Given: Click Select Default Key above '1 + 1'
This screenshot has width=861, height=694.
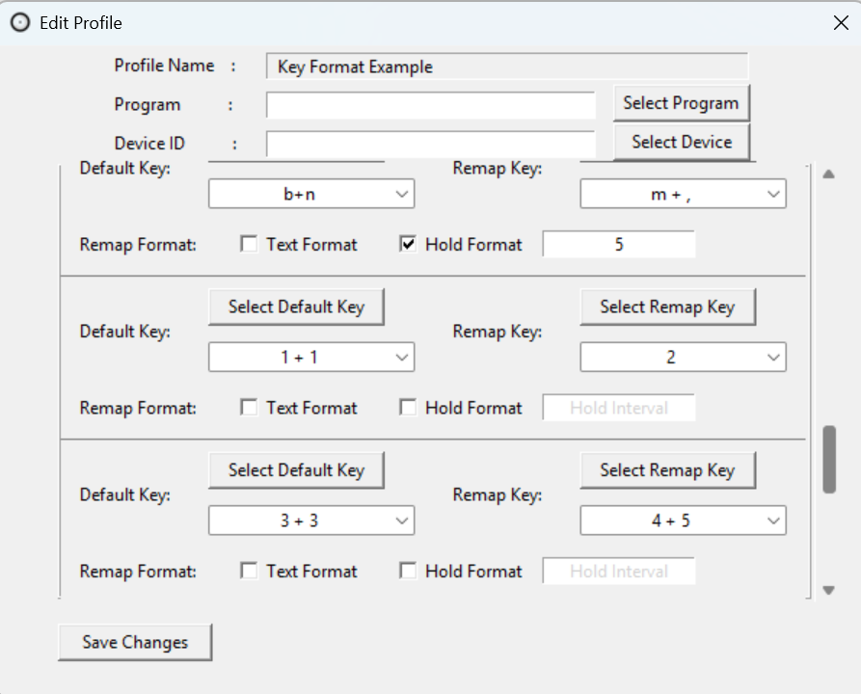Looking at the screenshot, I should pos(296,307).
